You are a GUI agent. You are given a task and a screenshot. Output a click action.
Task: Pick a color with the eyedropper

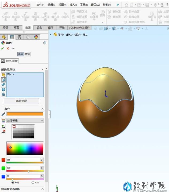click(3, 114)
